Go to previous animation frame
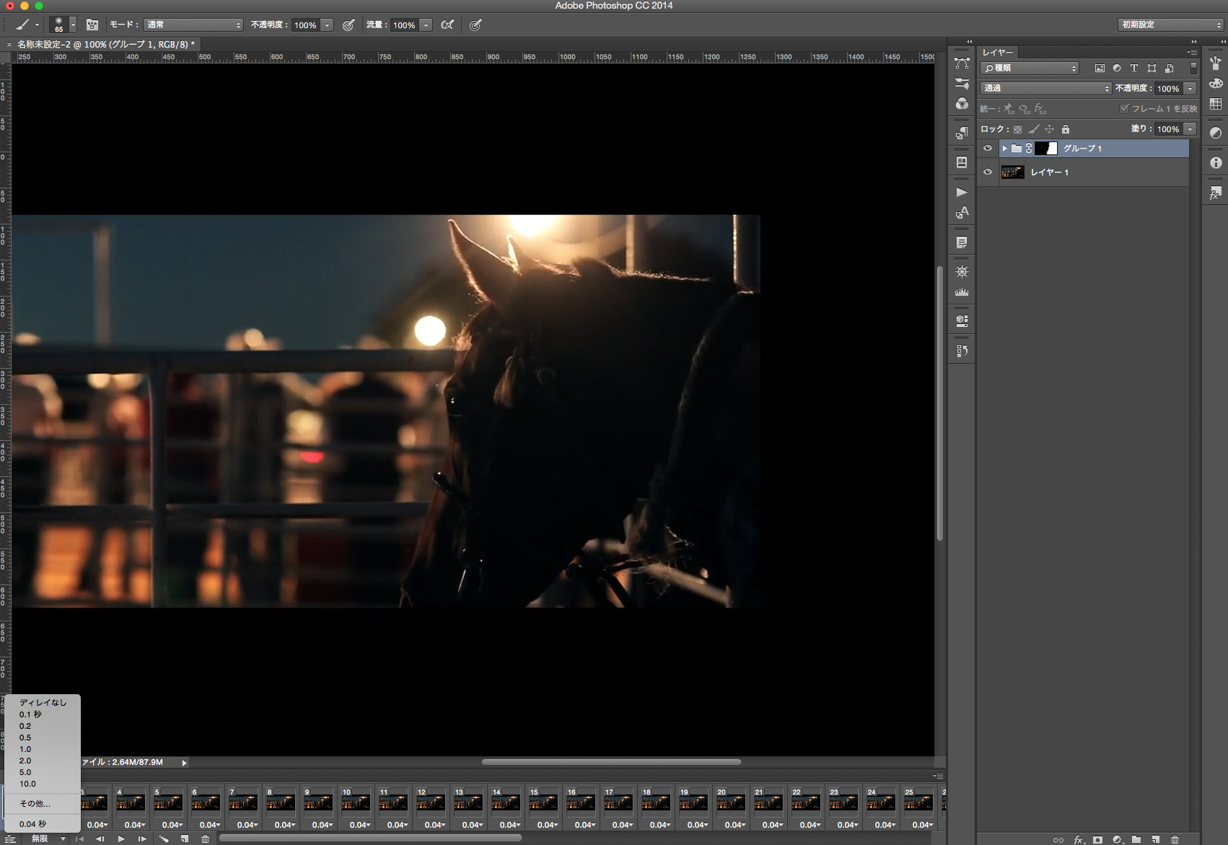This screenshot has height=845, width=1228. 100,839
